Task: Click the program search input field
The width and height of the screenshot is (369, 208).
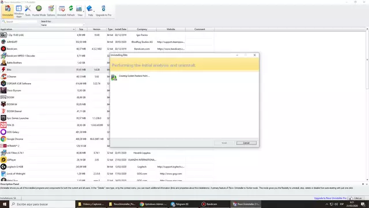Action: tap(19, 21)
